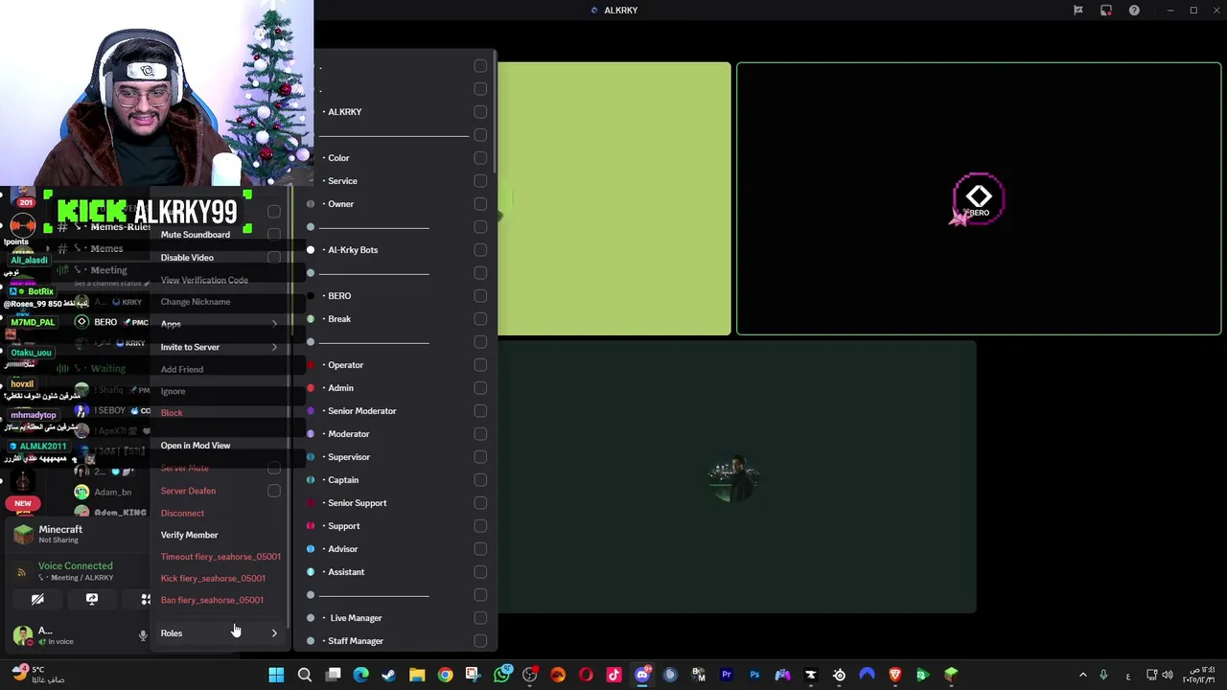Click the Al-Krky Bots white color dot
This screenshot has width=1227, height=690.
pyautogui.click(x=311, y=250)
